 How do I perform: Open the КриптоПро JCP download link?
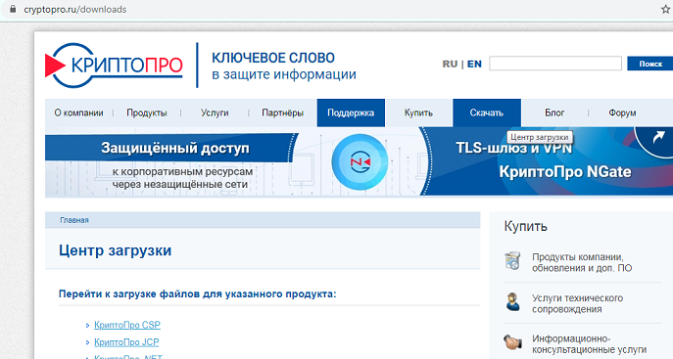[126, 341]
